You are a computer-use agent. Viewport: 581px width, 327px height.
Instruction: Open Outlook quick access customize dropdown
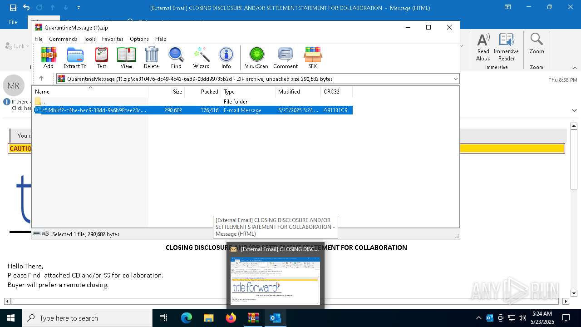[79, 8]
